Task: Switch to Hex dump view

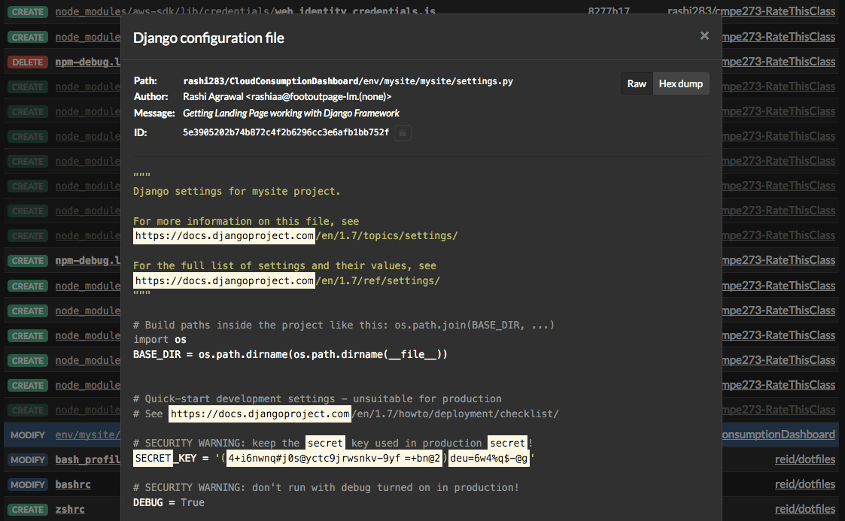Action: [x=680, y=83]
